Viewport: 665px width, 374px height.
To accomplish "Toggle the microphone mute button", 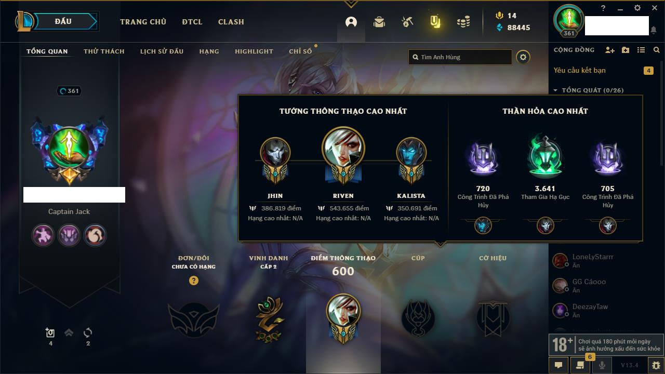I will click(x=602, y=365).
